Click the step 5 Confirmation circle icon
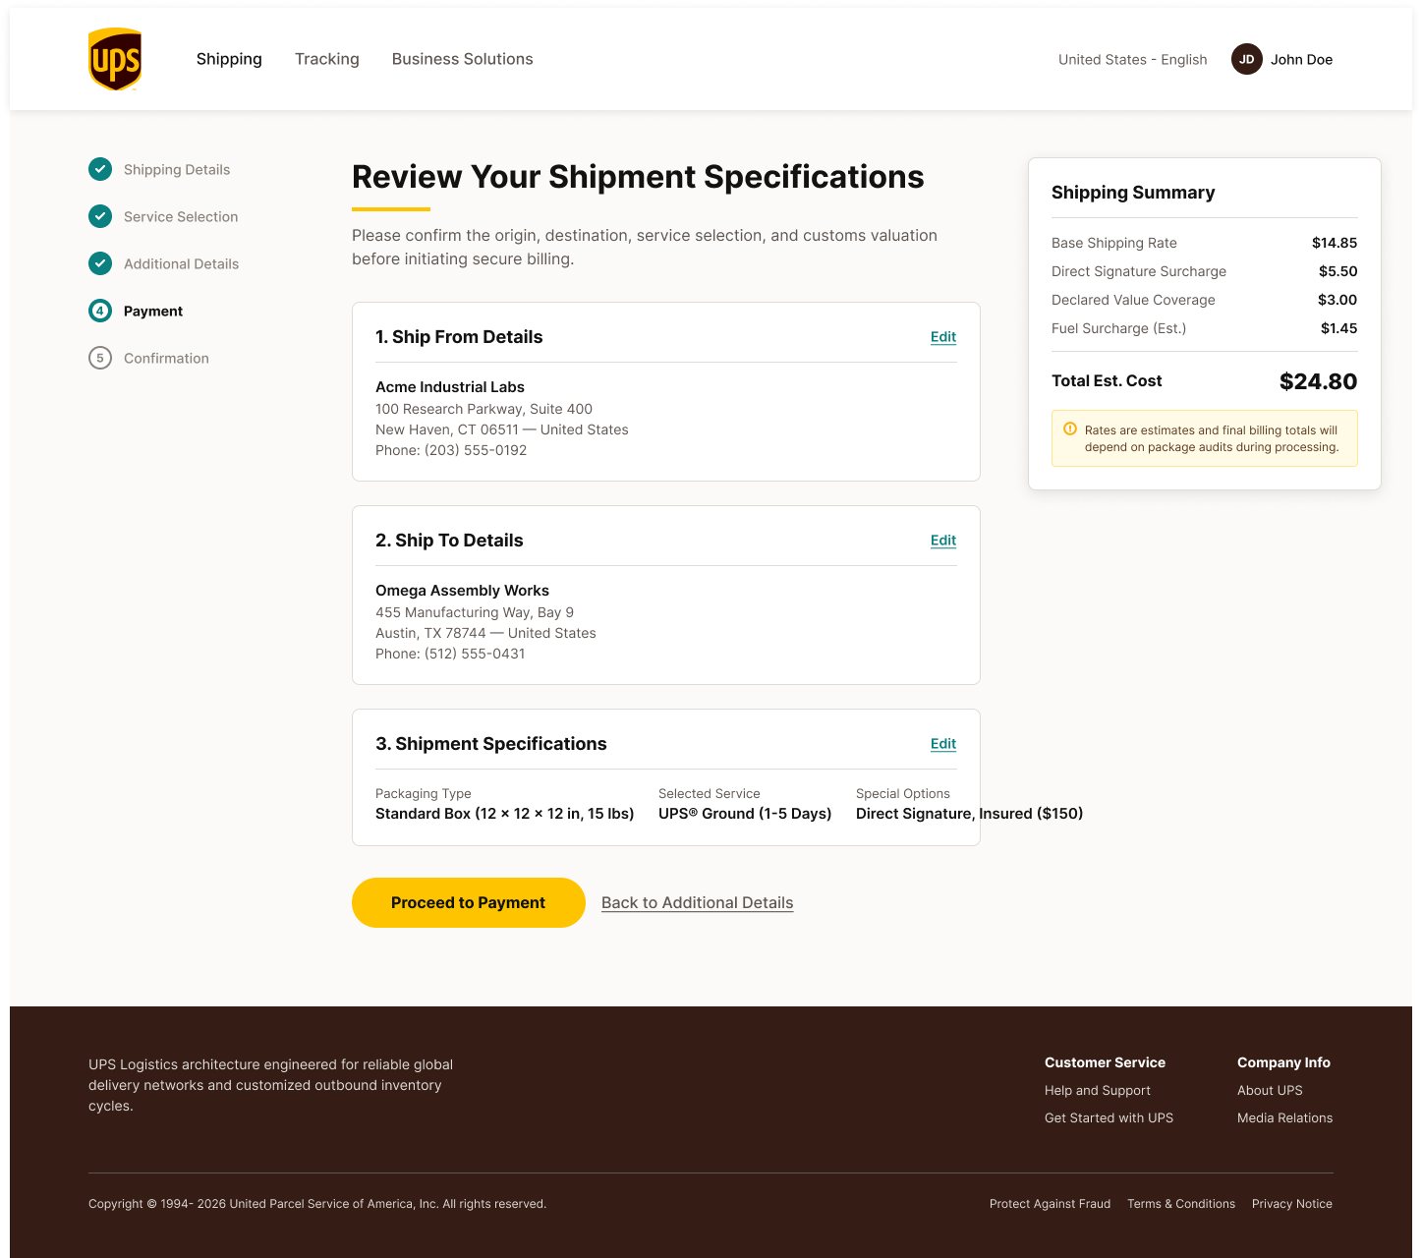The width and height of the screenshot is (1422, 1258). [x=100, y=358]
